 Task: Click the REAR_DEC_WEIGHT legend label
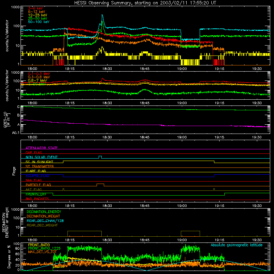click(42, 225)
